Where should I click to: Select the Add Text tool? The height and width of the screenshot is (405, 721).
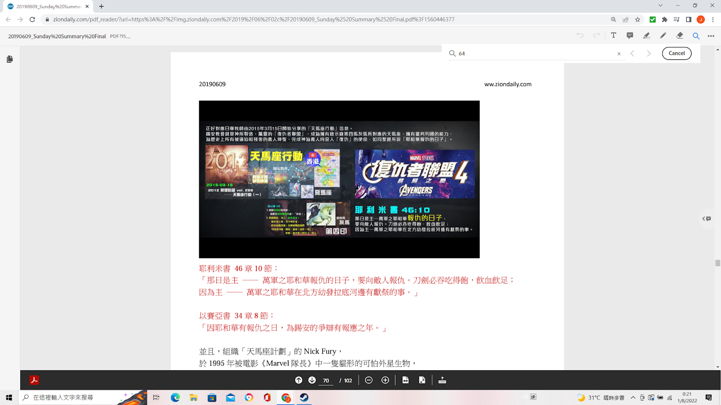[x=613, y=36]
